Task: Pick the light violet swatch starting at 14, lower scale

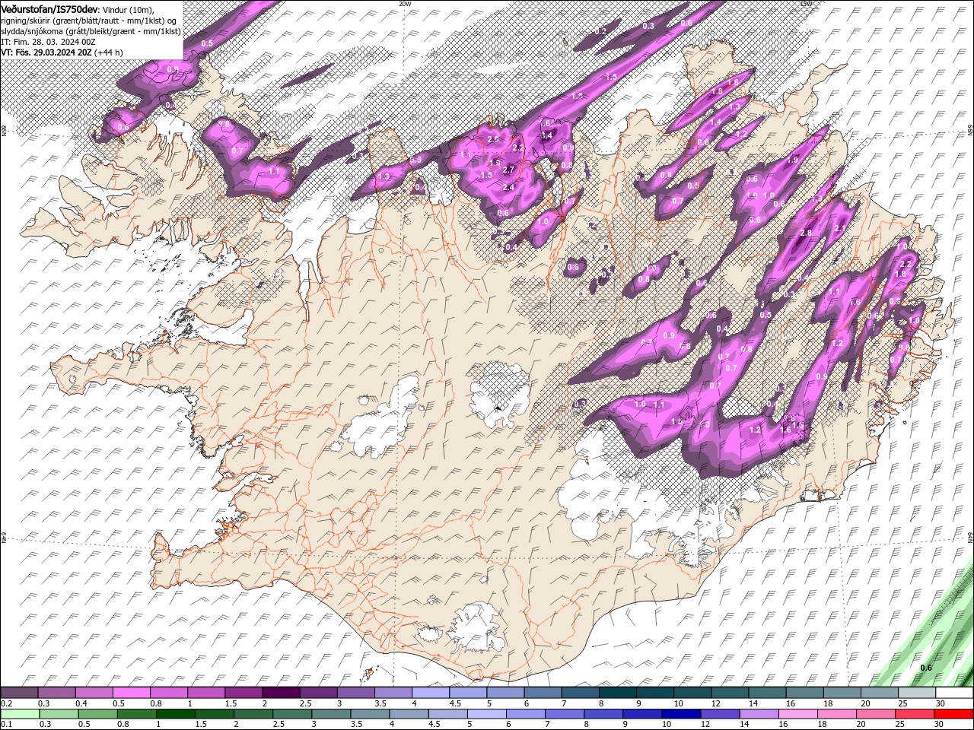Action: tap(758, 713)
